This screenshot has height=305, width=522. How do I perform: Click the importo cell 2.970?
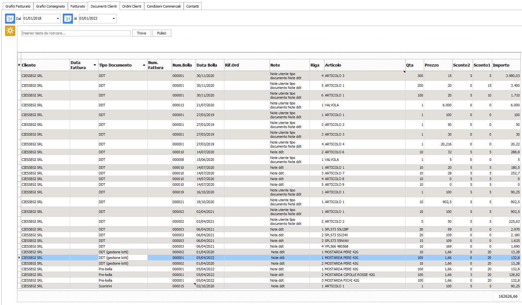click(506, 229)
